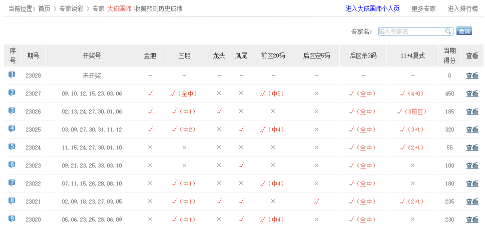The height and width of the screenshot is (227, 485).
Task: Go to 更多专家 page
Action: [x=423, y=8]
